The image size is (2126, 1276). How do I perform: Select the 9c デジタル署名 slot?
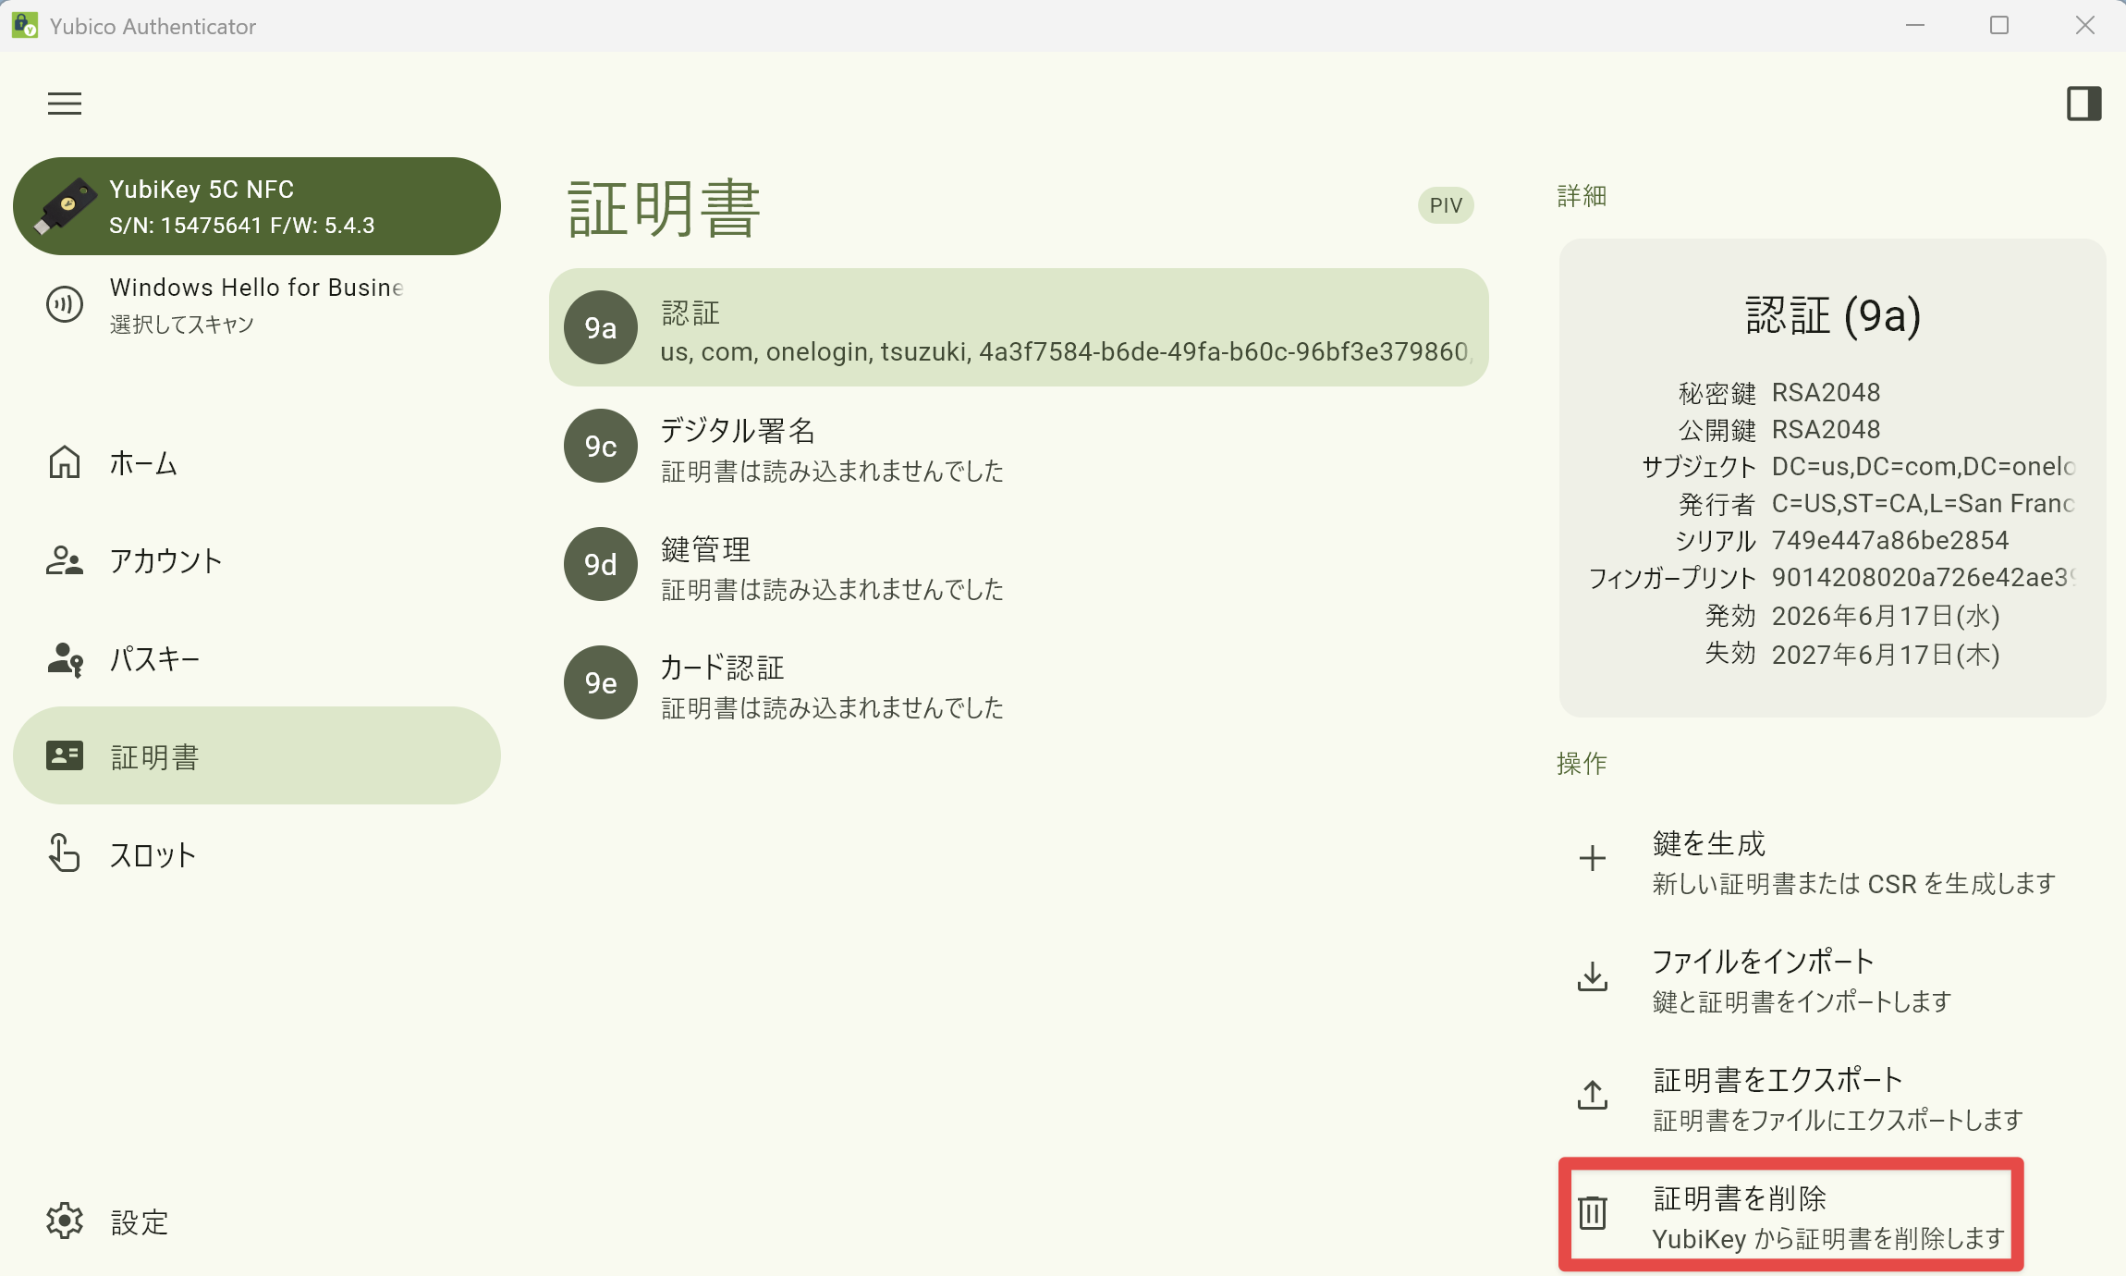1019,446
